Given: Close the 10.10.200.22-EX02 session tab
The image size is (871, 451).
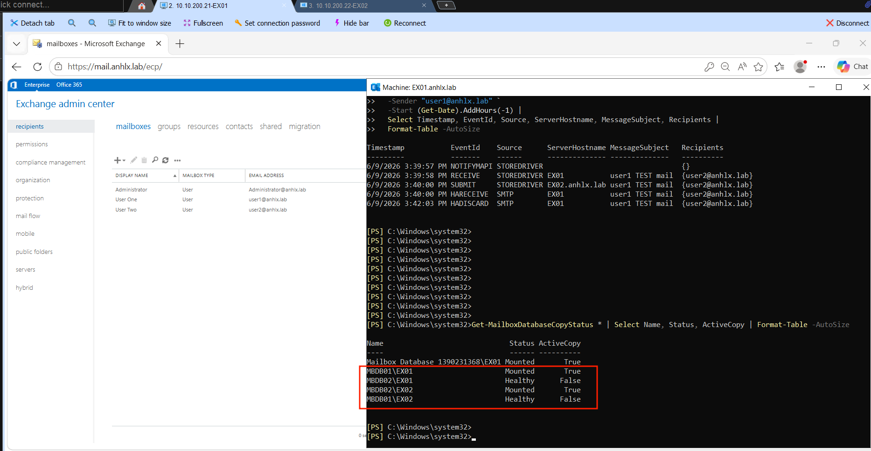Looking at the screenshot, I should pos(424,5).
